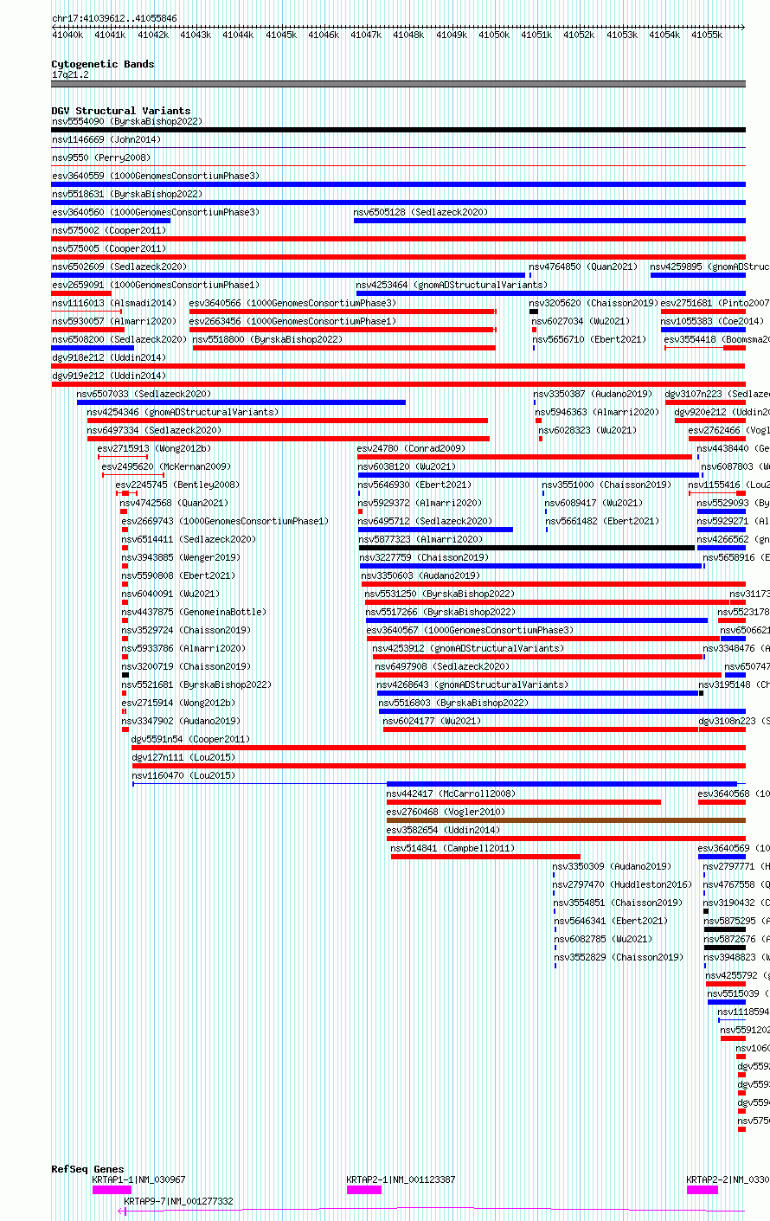The height and width of the screenshot is (1221, 770).
Task: Click the 41052k position on the ruler
Action: coord(579,35)
